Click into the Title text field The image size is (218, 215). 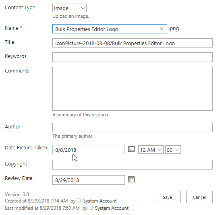133,43
